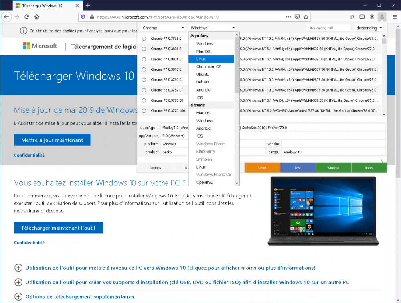This screenshot has width=401, height=303.
Task: Select the Chrome 76.0.3790.0 radio button
Action: pos(144,80)
